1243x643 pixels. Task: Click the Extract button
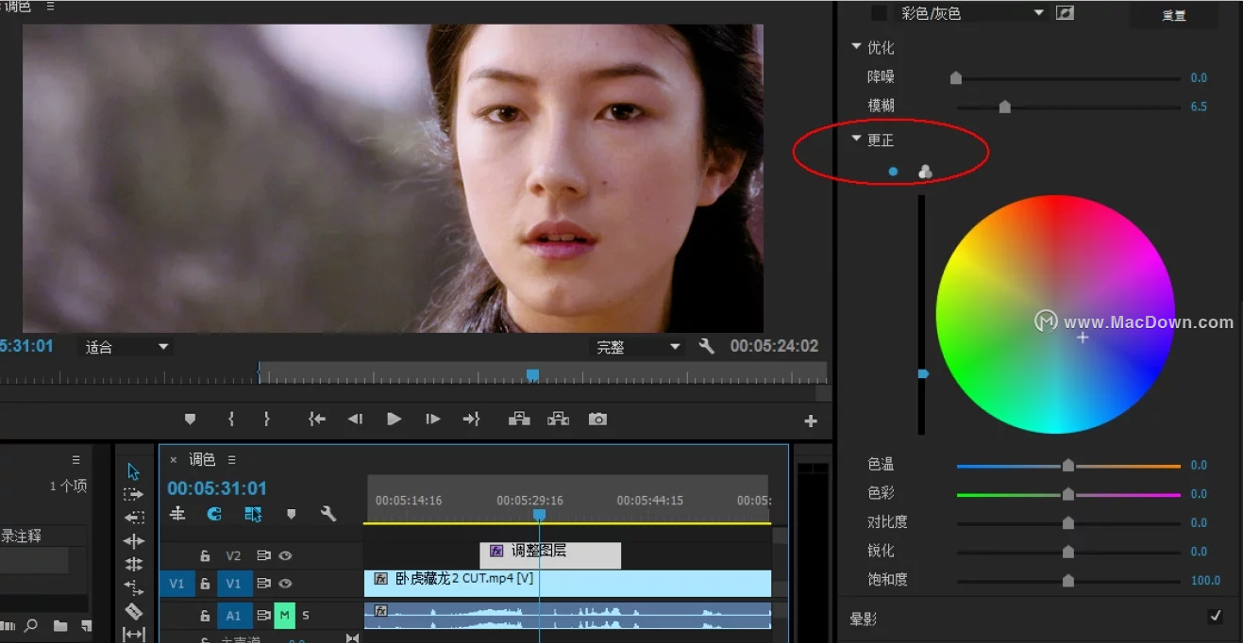[x=559, y=419]
